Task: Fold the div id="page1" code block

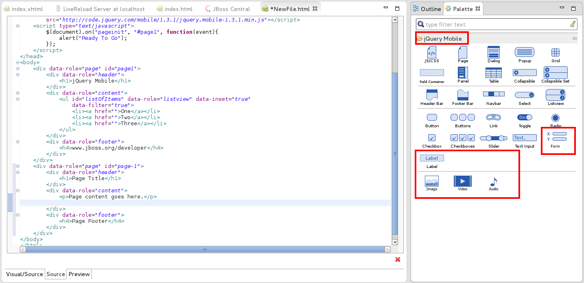Action: 17,69
